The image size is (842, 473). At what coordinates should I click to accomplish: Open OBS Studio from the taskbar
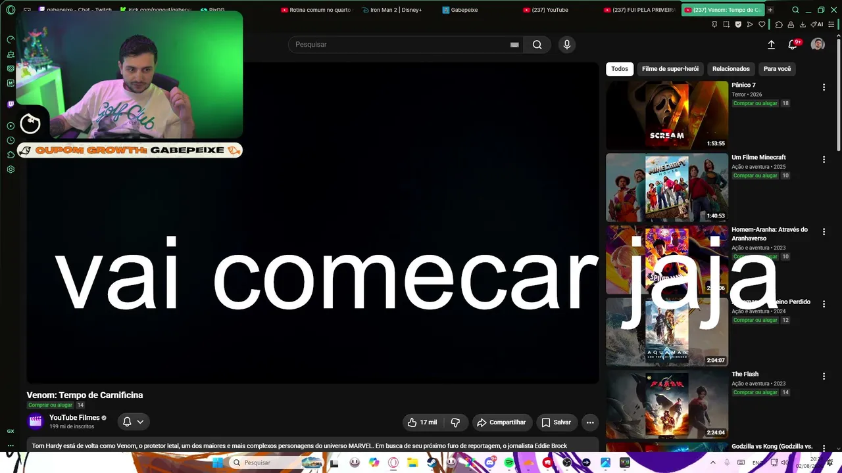tap(567, 462)
